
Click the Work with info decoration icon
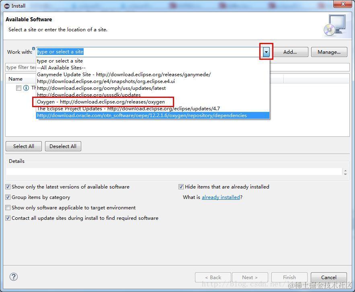[33, 48]
